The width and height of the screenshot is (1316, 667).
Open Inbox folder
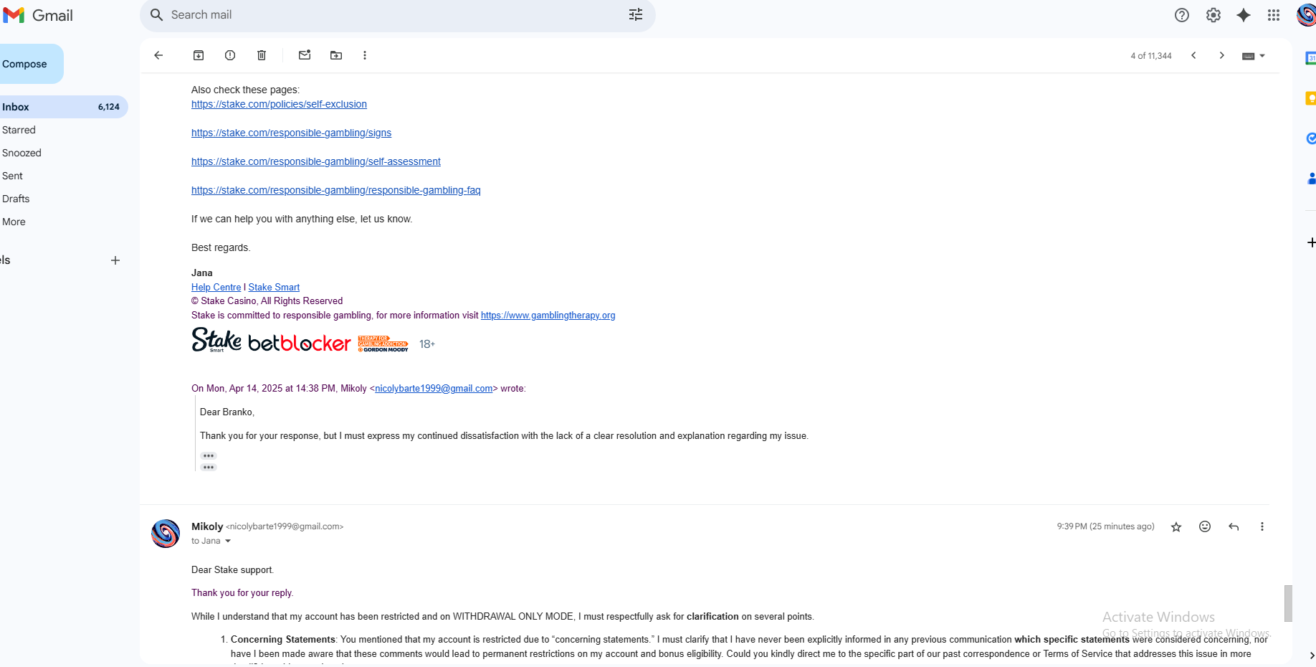tap(63, 107)
